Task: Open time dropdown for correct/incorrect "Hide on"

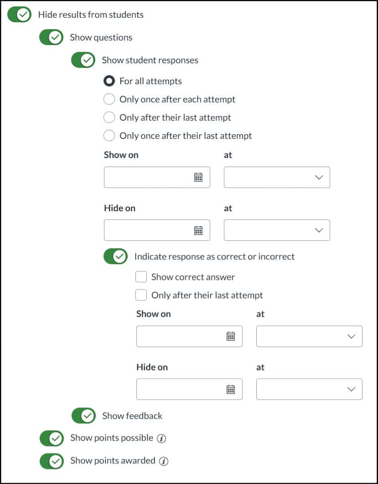Action: (x=309, y=389)
